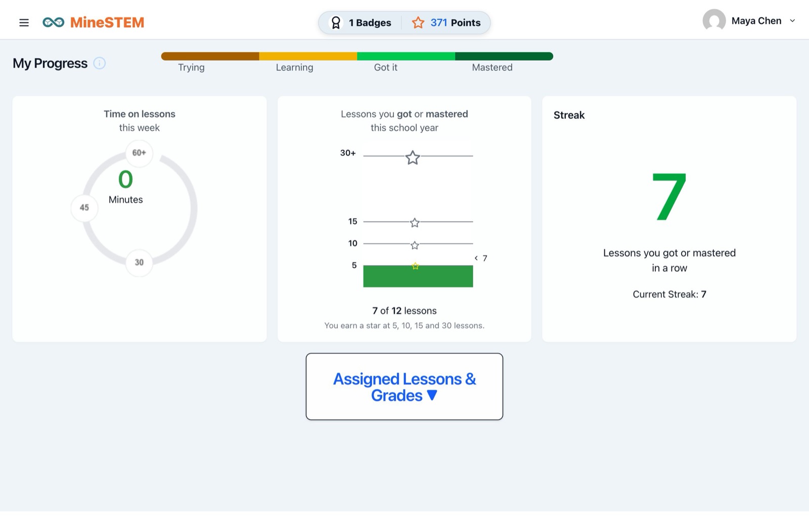Screen dimensions: 809x521
Task: Click 'You earn a star' hint text
Action: tap(404, 326)
